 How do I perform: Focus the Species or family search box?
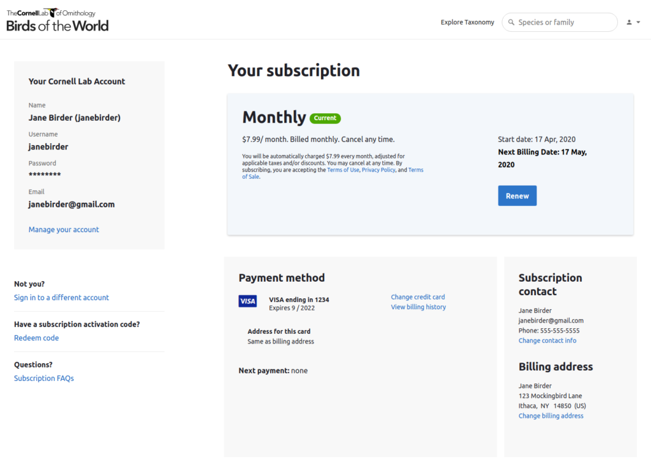click(x=559, y=22)
